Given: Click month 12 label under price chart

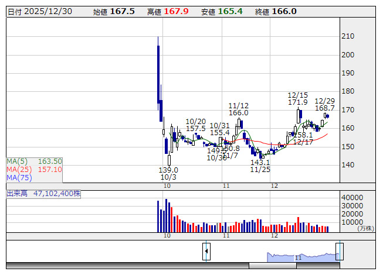Looking at the screenshot, I should 274,186.
